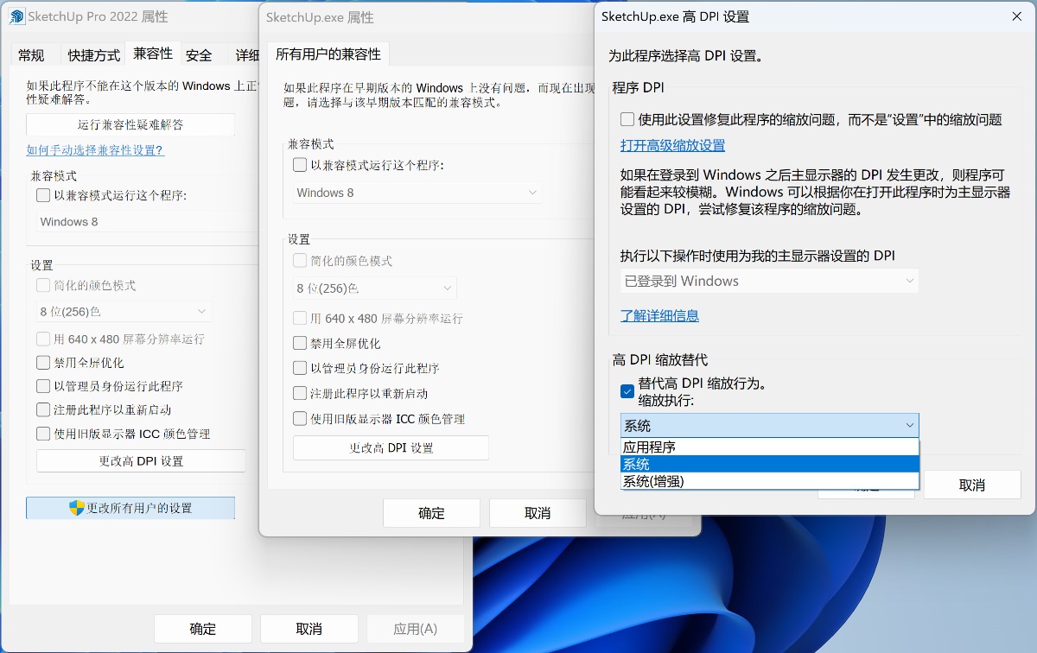Collapse the 缩放执行 combo box showing 系统
Screen dimensions: 1037x653
[769, 425]
